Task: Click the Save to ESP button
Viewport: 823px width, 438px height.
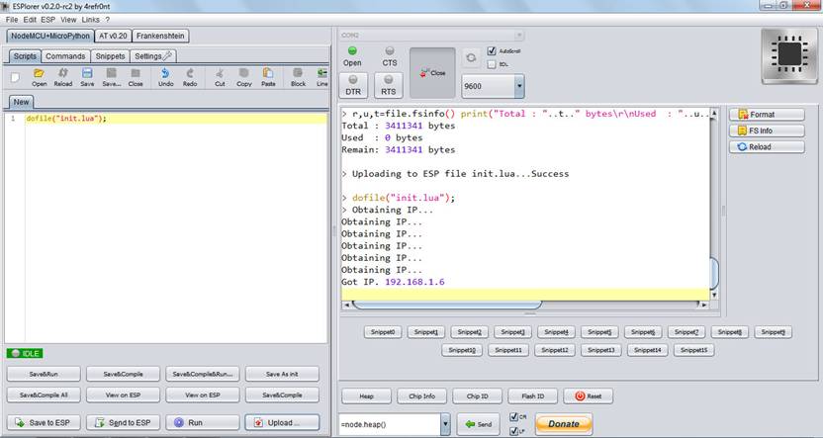Action: point(44,422)
